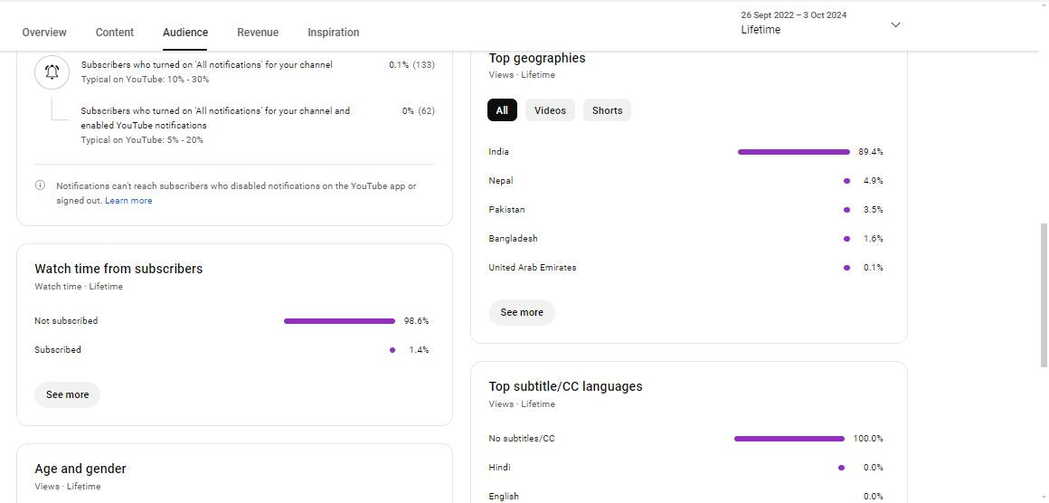Open the Learn more link
Viewport: 1049px width, 503px height.
click(128, 201)
